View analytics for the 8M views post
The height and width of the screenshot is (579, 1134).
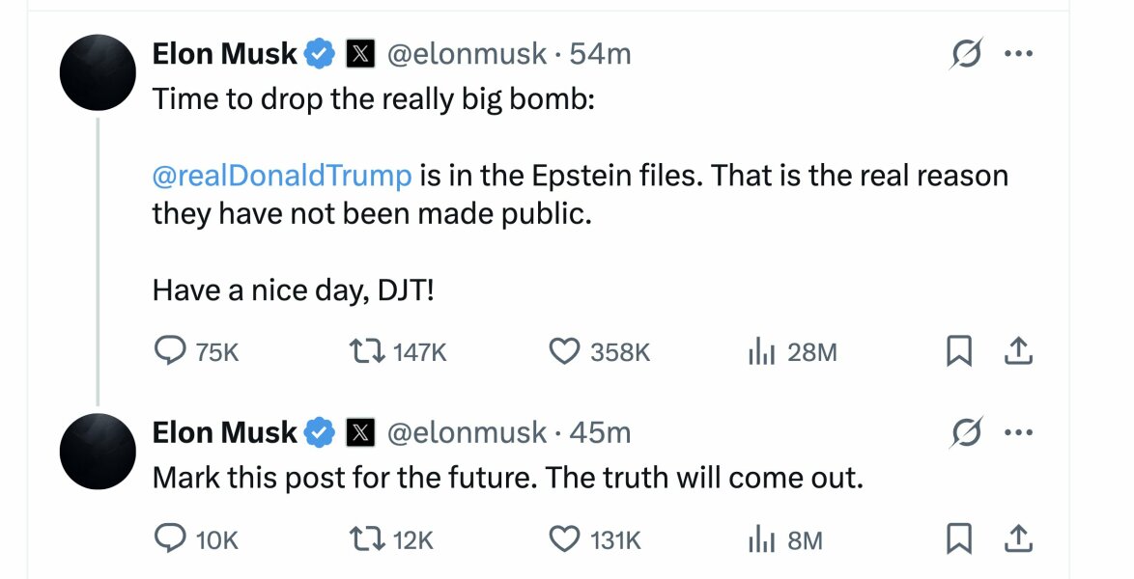pyautogui.click(x=762, y=539)
